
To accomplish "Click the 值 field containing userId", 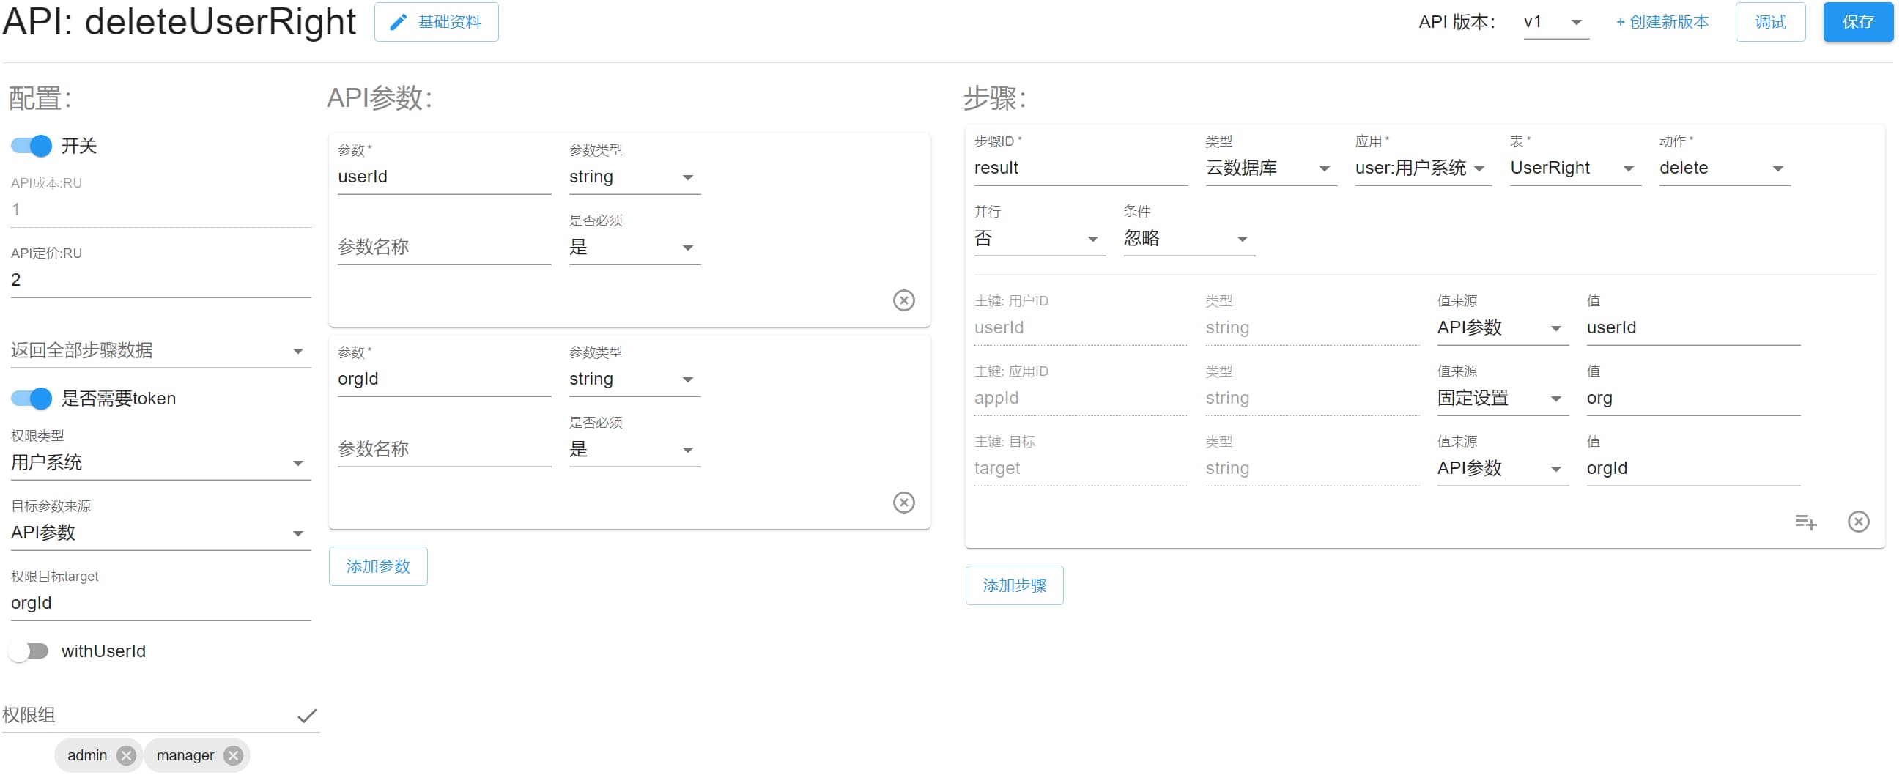I will point(1693,327).
